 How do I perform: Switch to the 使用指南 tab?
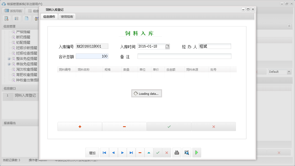click(67, 17)
